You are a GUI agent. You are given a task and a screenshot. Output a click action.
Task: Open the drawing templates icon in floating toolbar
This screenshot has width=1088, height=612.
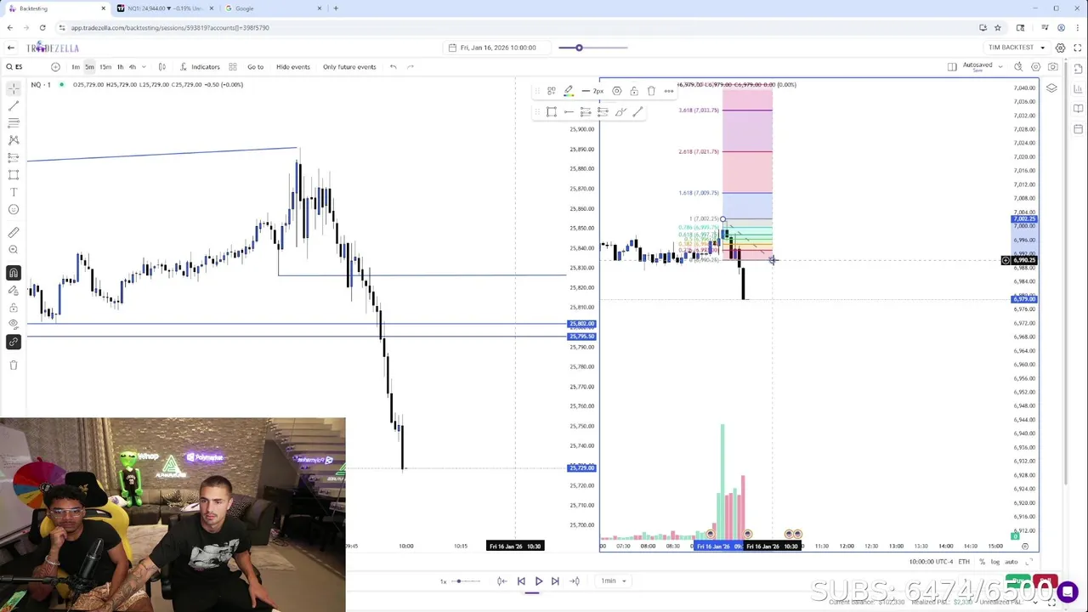point(551,91)
